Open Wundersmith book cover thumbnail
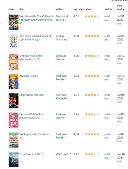The height and width of the screenshot is (169, 128). click(14, 22)
